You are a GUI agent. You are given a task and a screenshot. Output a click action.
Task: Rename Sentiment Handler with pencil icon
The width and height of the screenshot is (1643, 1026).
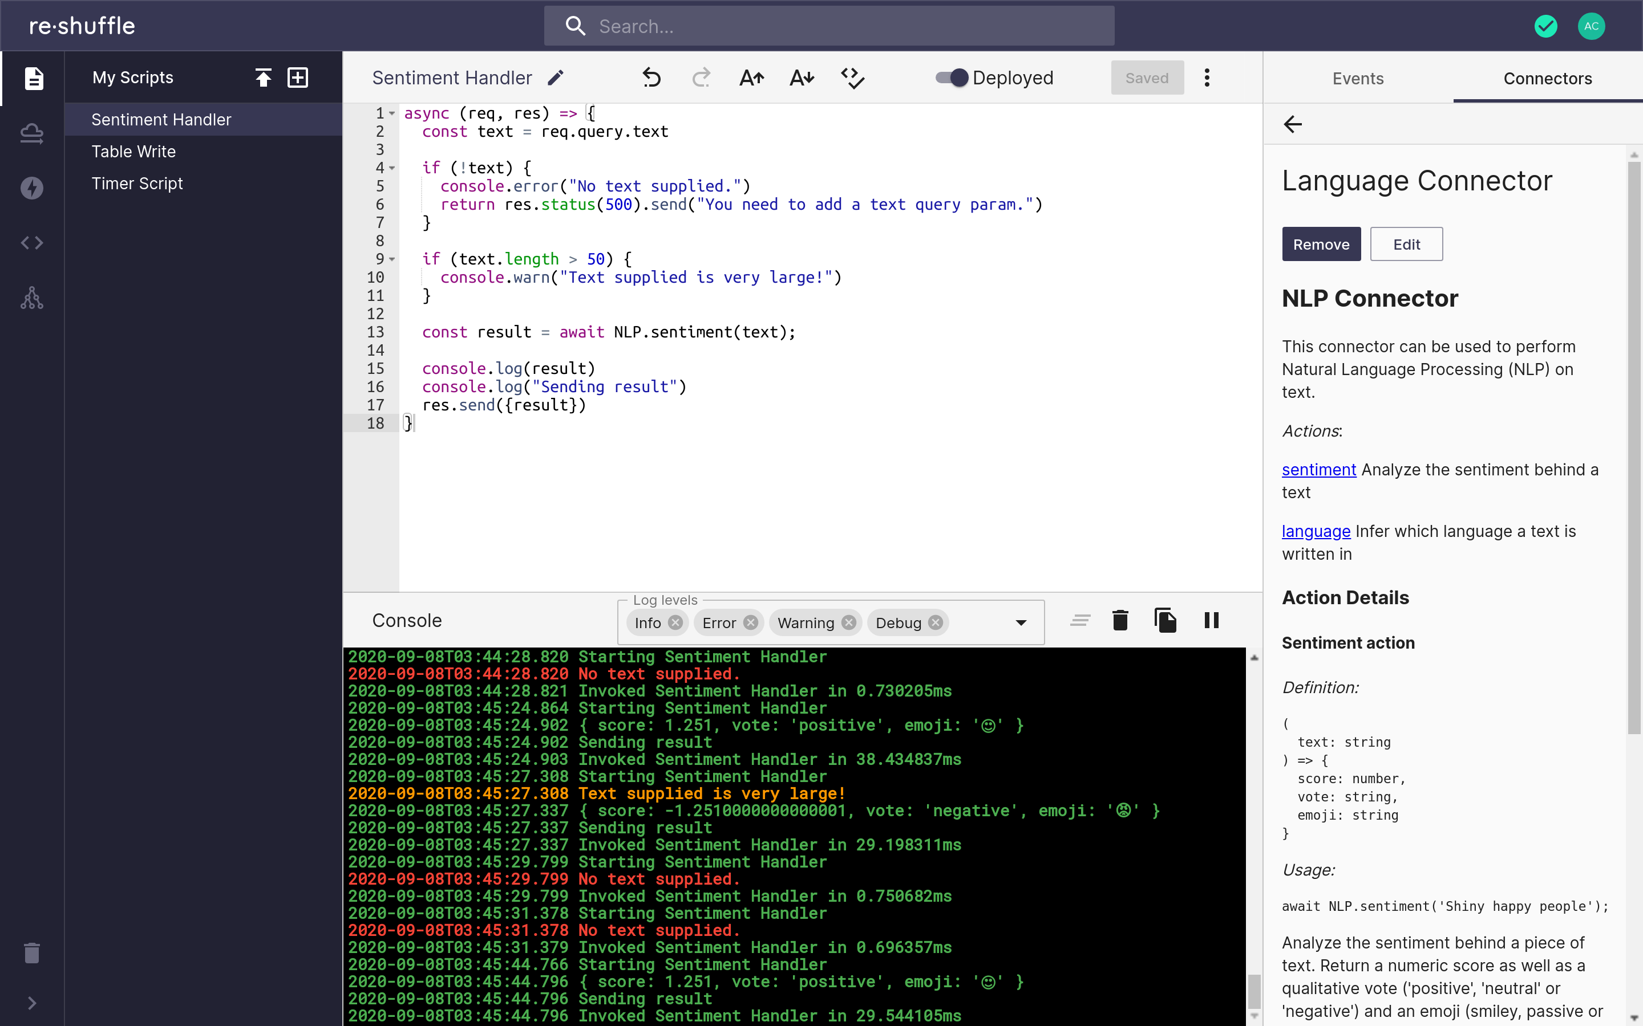(x=555, y=78)
